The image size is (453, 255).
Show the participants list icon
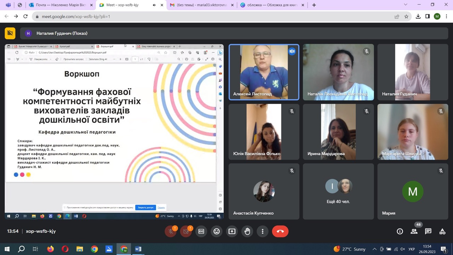pos(414,231)
